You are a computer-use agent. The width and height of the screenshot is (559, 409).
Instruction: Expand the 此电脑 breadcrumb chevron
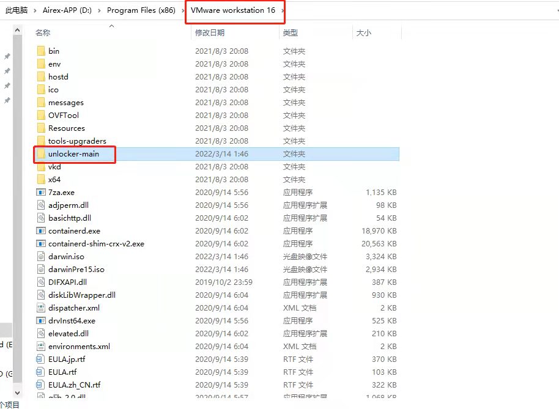coord(35,10)
